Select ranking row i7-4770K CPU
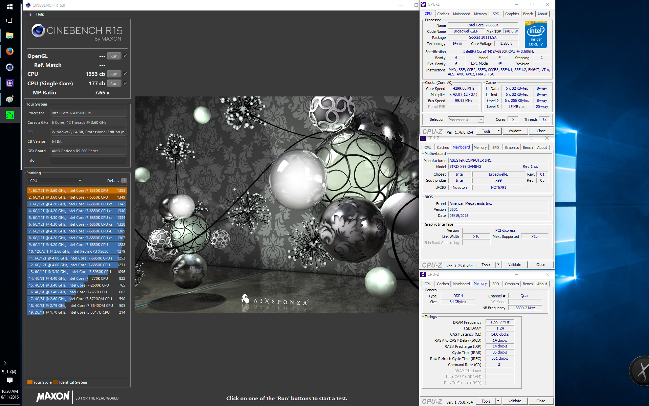649x406 pixels. pyautogui.click(x=77, y=278)
